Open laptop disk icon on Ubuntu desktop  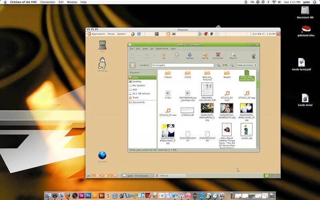click(102, 46)
